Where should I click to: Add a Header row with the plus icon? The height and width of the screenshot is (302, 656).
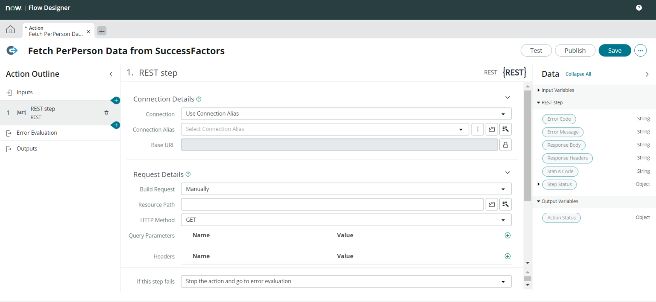[x=507, y=256]
